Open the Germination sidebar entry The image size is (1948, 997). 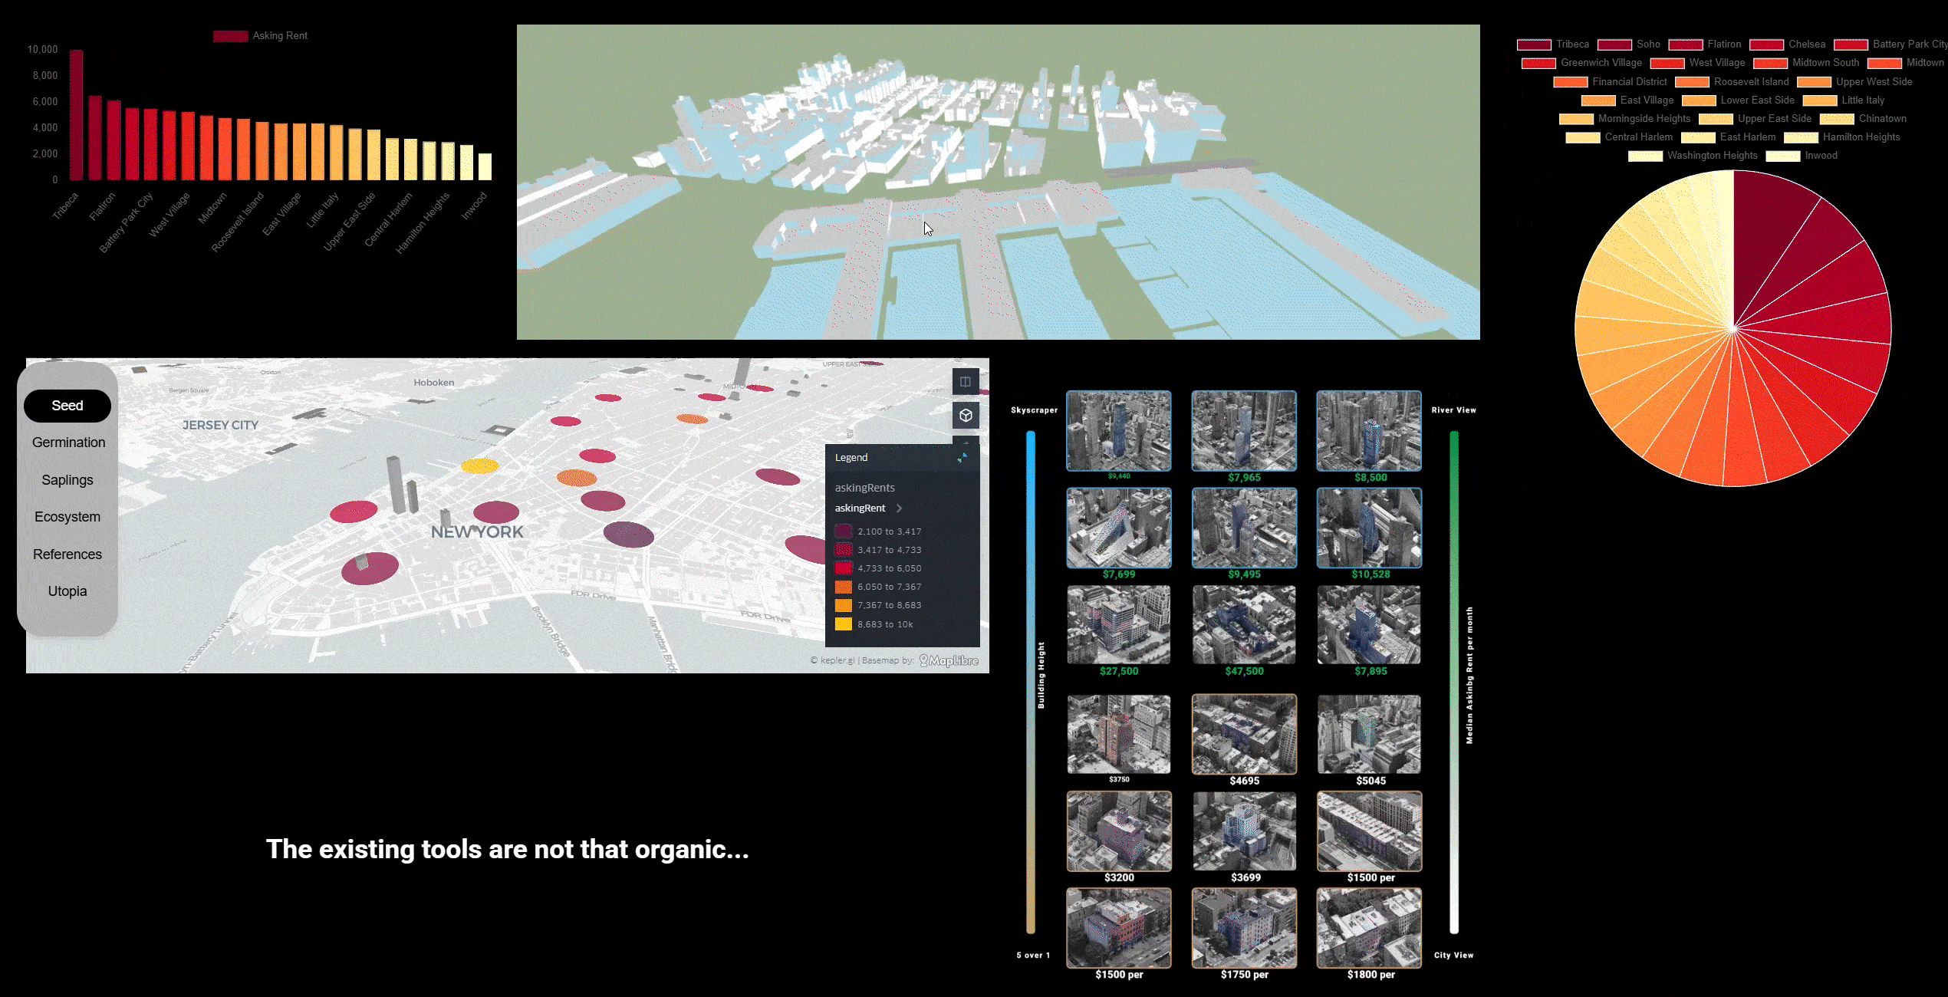click(68, 442)
